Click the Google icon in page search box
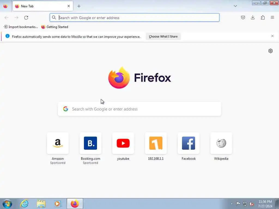The height and width of the screenshot is (209, 279). click(x=66, y=109)
